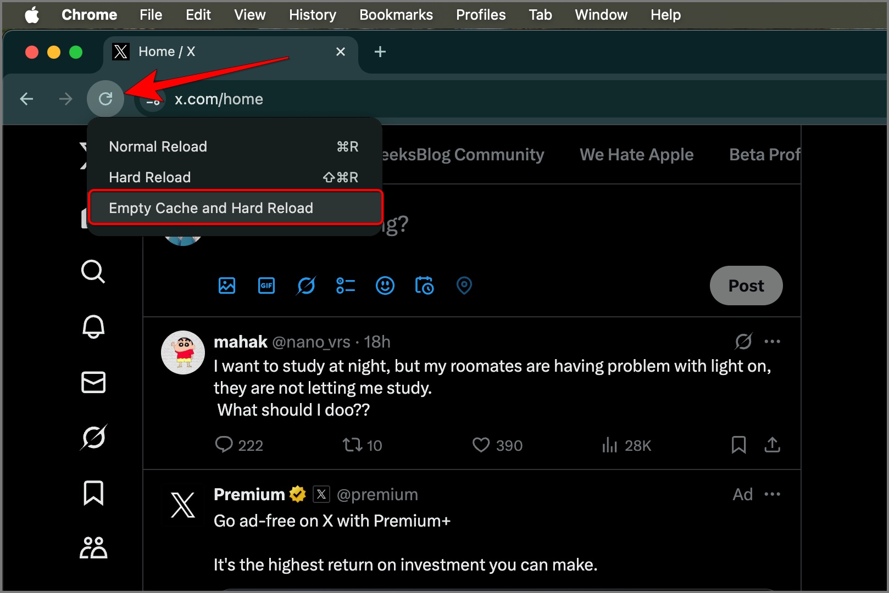Open Bookmarks from the sidebar

(93, 493)
